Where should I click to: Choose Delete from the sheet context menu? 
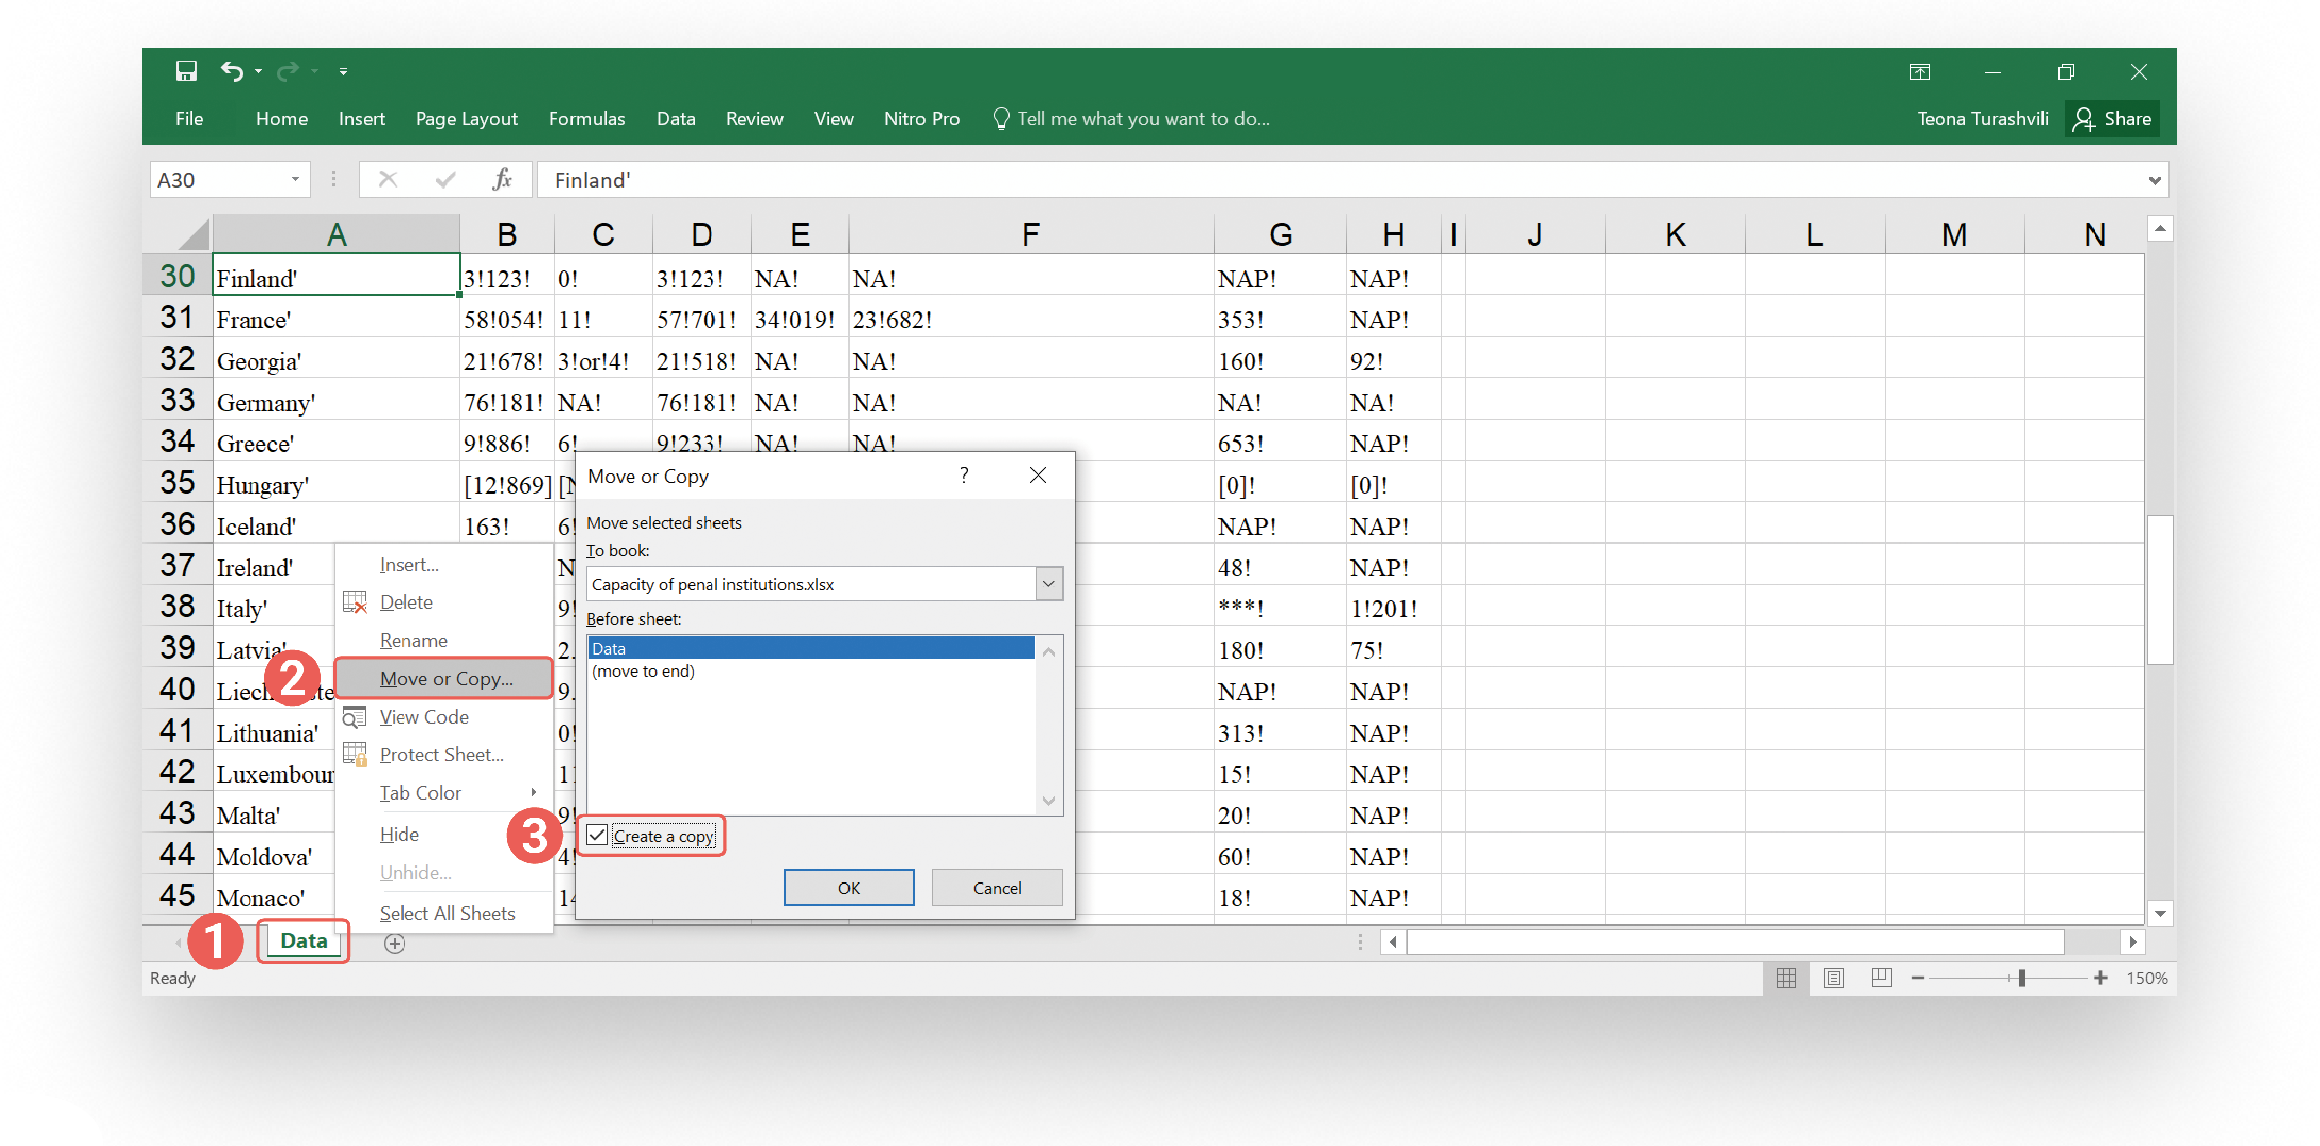[445, 602]
